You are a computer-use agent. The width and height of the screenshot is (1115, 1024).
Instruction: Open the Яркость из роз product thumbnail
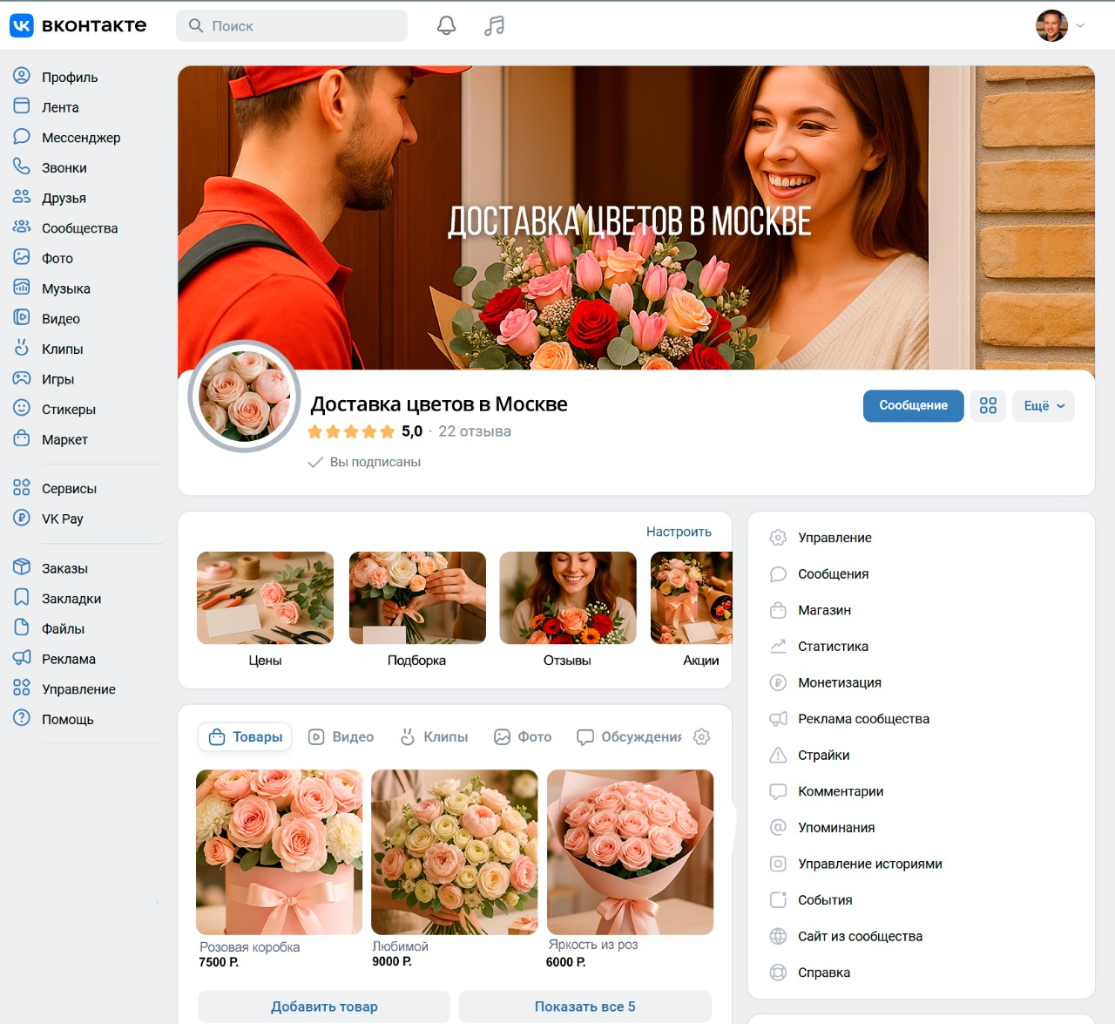(x=630, y=851)
